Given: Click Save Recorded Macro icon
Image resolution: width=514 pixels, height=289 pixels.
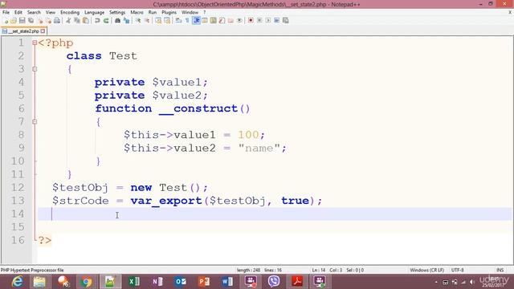Looking at the screenshot, I should 286,21.
